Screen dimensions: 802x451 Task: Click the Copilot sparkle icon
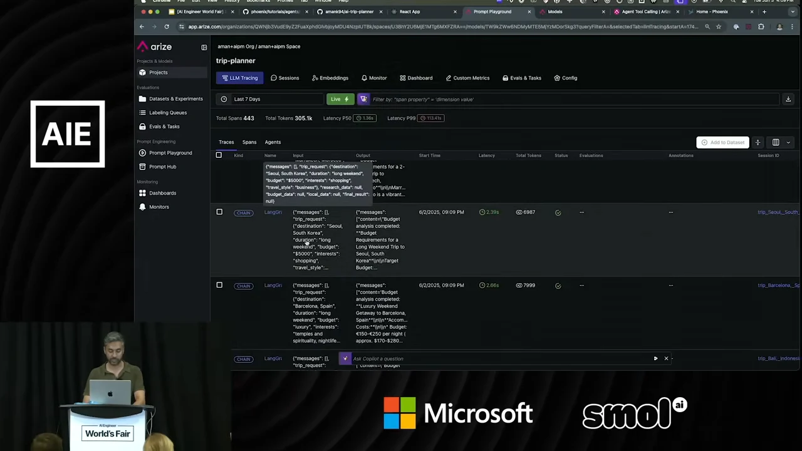(345, 359)
